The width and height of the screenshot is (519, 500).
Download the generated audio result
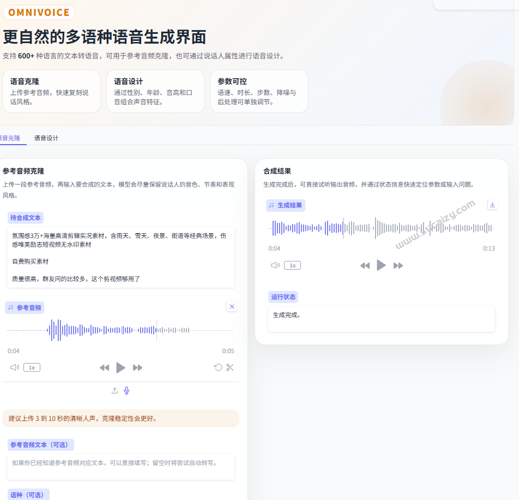492,205
